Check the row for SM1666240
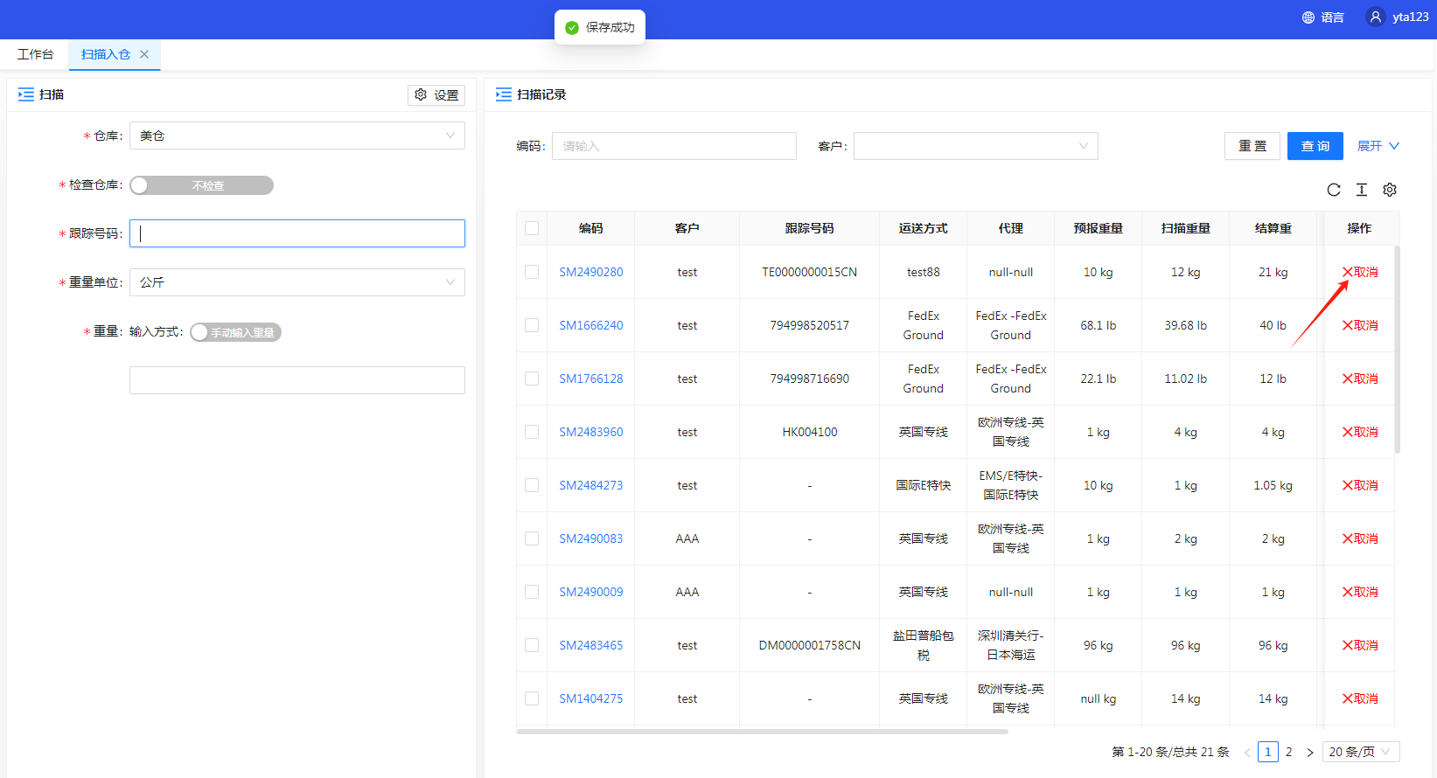The height and width of the screenshot is (778, 1437). click(532, 325)
